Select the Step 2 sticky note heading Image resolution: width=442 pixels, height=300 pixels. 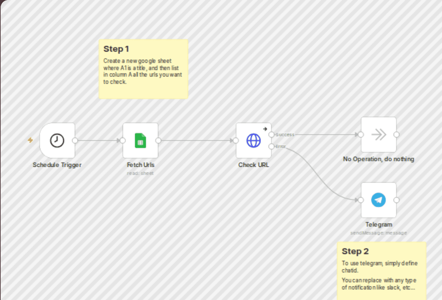click(x=355, y=251)
